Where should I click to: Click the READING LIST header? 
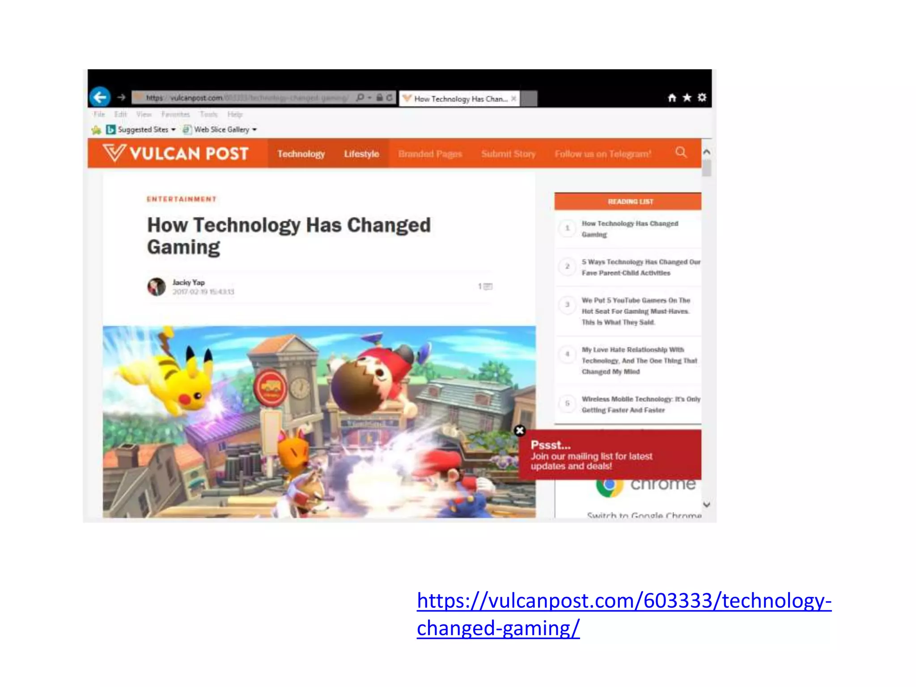630,202
